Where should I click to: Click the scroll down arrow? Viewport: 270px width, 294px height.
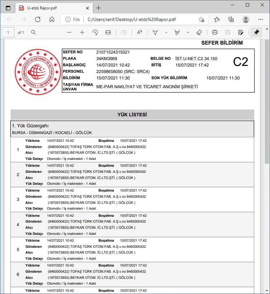267,291
